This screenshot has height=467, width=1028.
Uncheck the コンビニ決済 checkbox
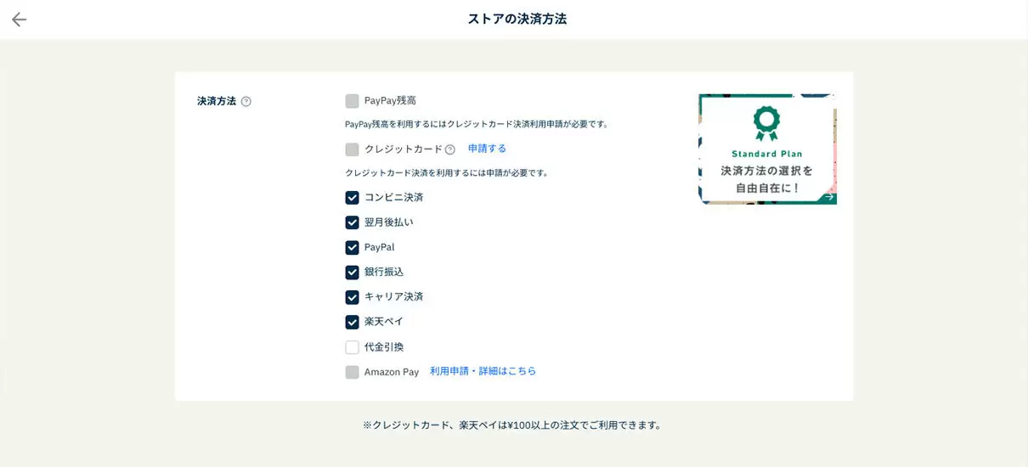pyautogui.click(x=352, y=198)
